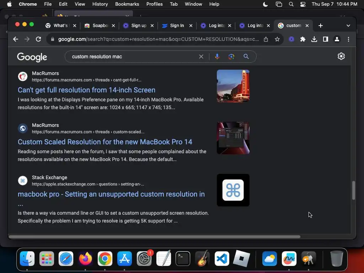Screen dimensions: 364x273
Task: Open Keychain Access from the Dock
Action: pos(309,258)
